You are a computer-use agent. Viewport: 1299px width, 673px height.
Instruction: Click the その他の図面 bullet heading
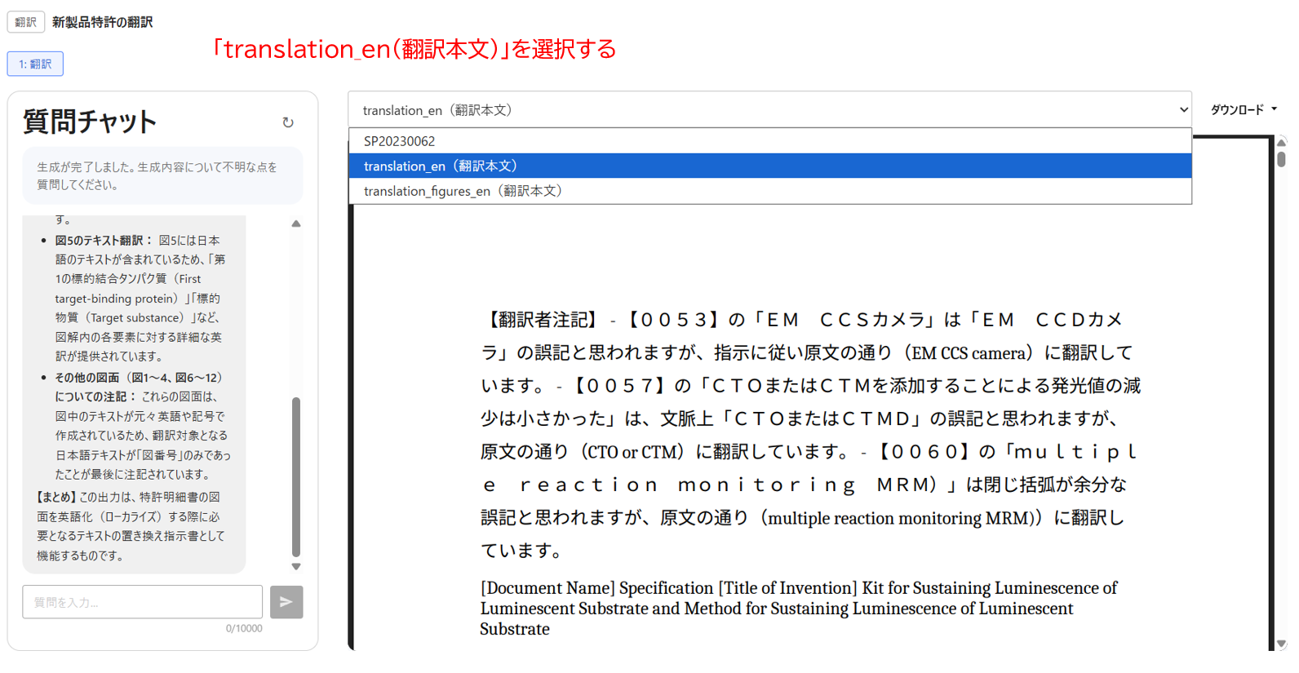coord(139,387)
